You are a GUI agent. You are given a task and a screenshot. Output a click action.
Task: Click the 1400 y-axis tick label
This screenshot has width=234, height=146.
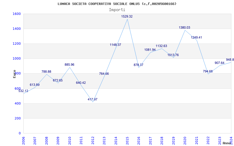point(17,29)
